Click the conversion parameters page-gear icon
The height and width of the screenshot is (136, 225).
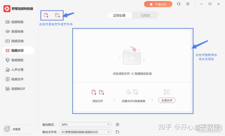pos(135,92)
